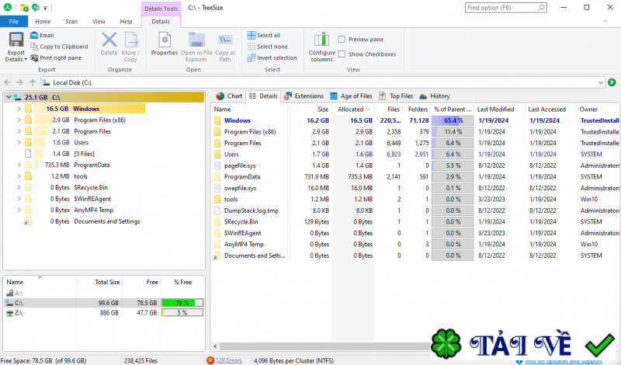Enable the Preview pane checkbox

[x=342, y=39]
